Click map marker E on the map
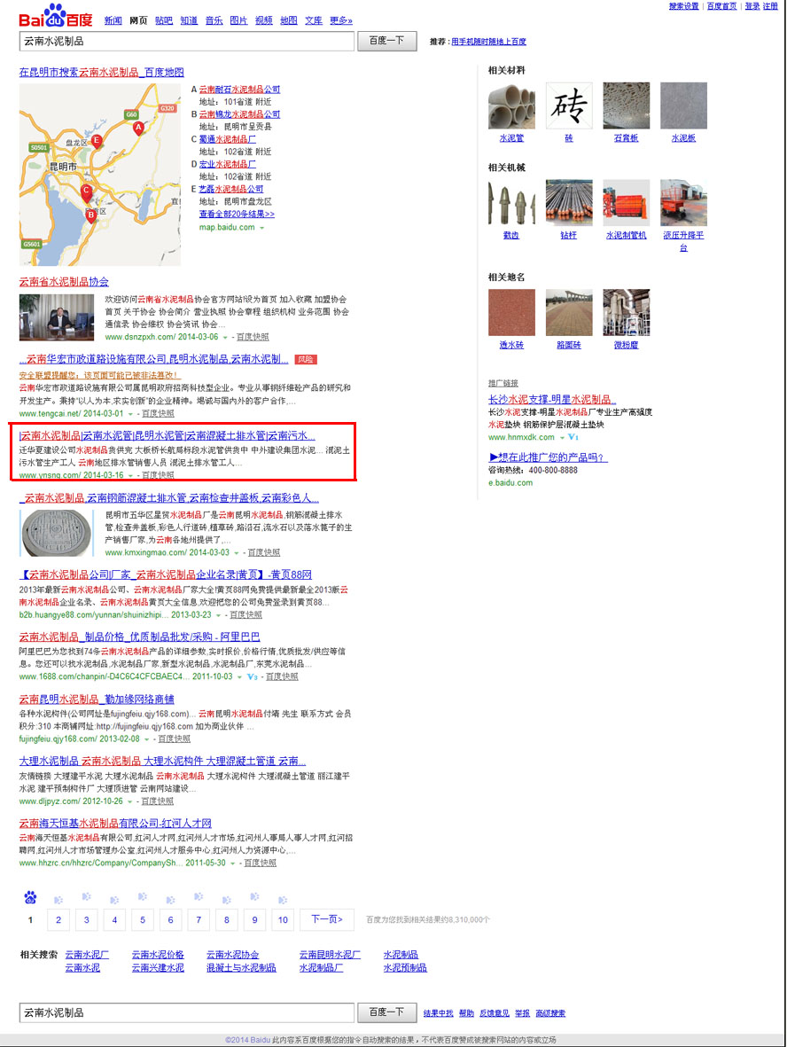Viewport: 787px width, 1047px height. (x=97, y=141)
